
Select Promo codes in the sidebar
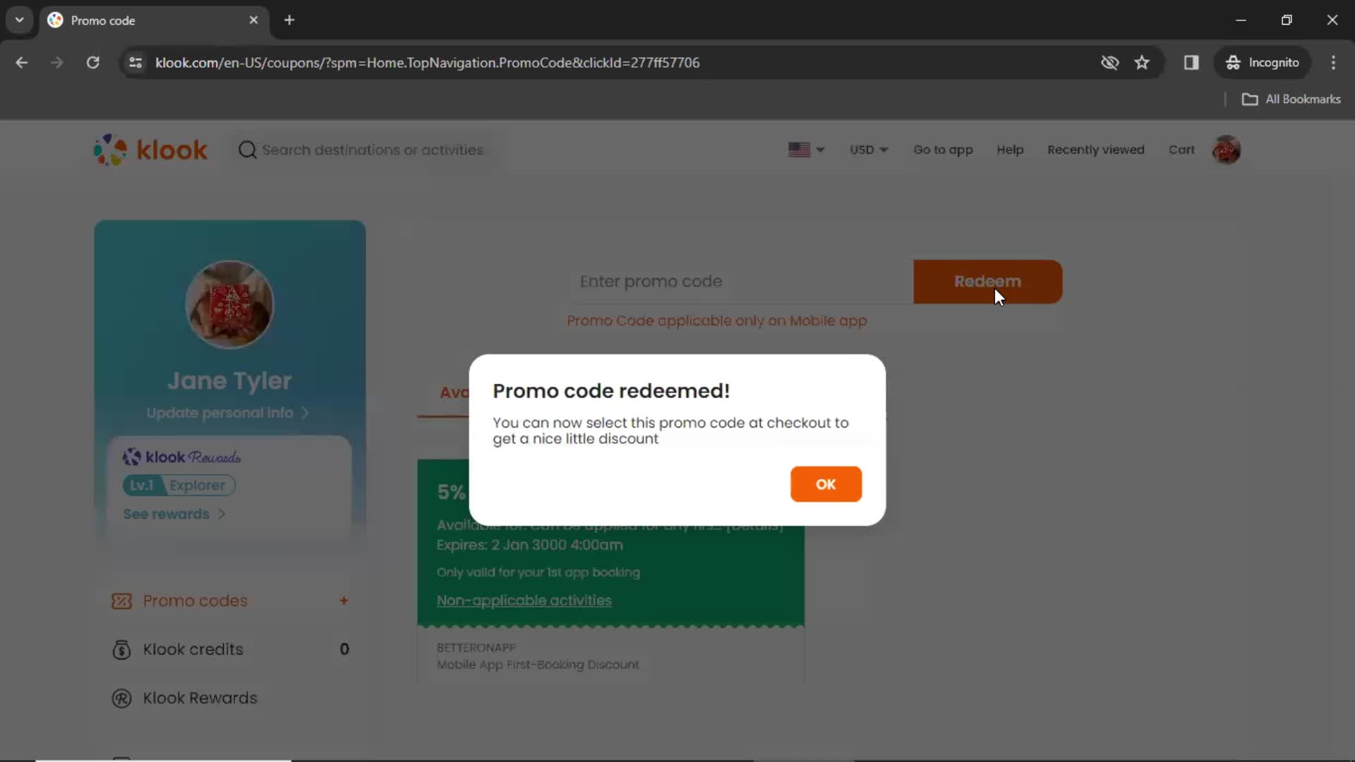(x=229, y=601)
